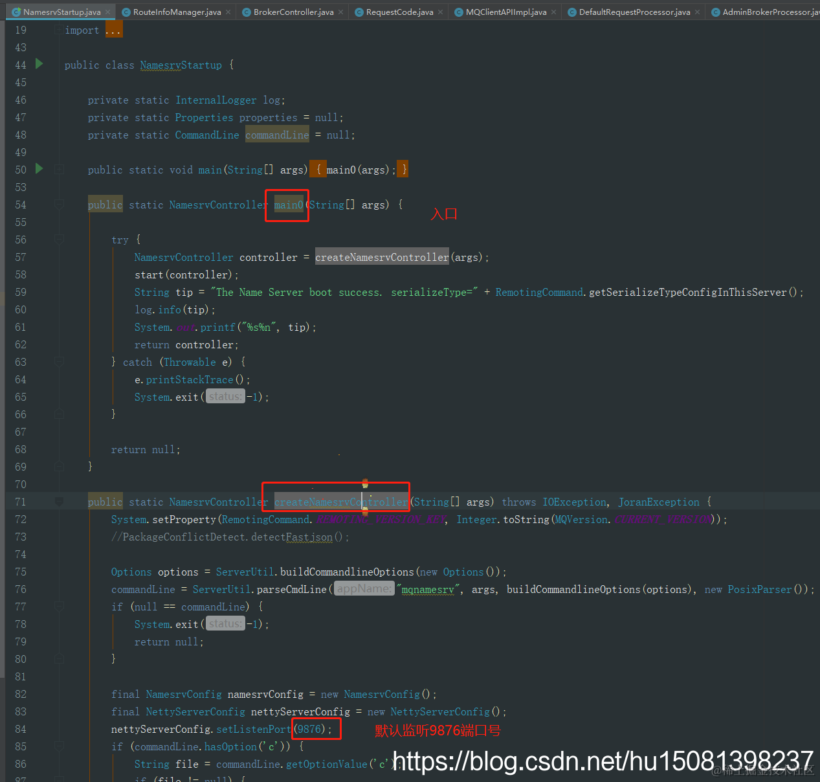Click folded opening brace on main method line
Screen dimensions: 820x782
318,170
